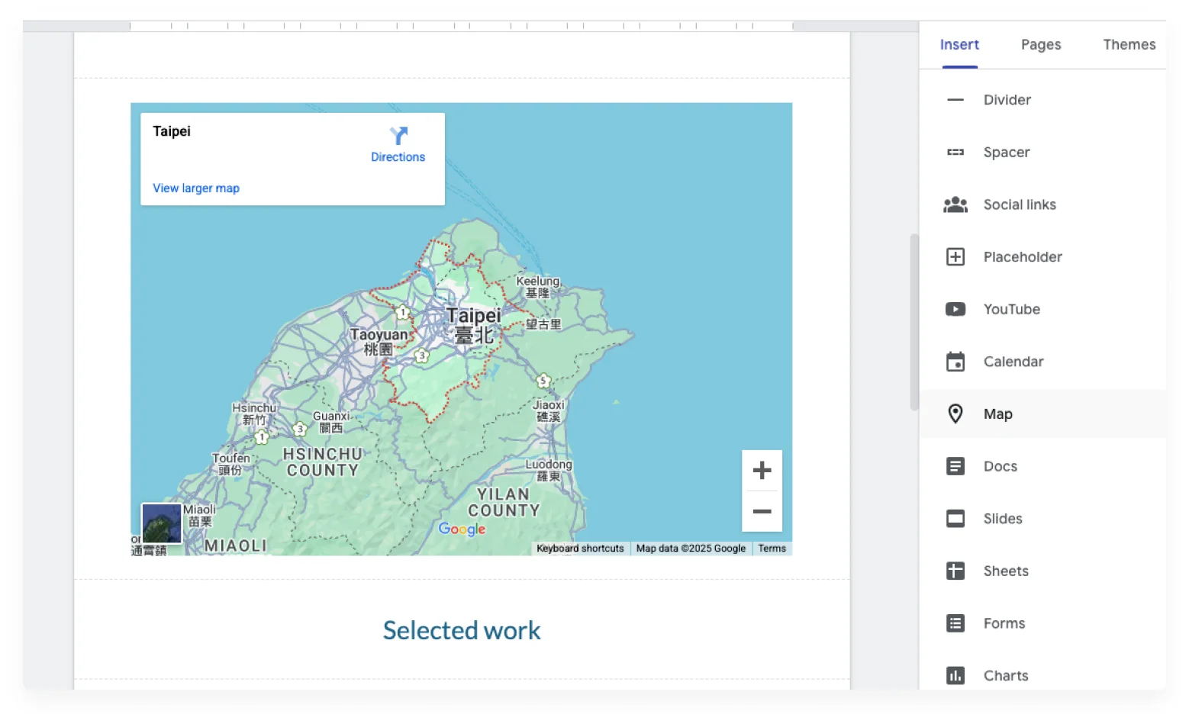1189x724 pixels.
Task: Open the map Terms link
Action: (772, 549)
